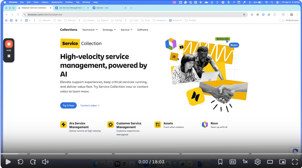Open the Software nav item
Screen dimensions: 302x168
[143, 30]
